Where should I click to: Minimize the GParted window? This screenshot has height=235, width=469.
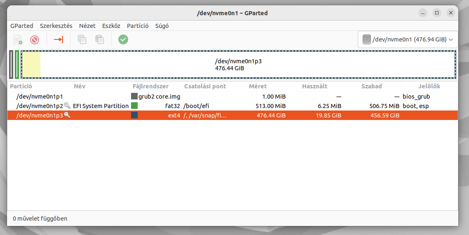tap(423, 13)
